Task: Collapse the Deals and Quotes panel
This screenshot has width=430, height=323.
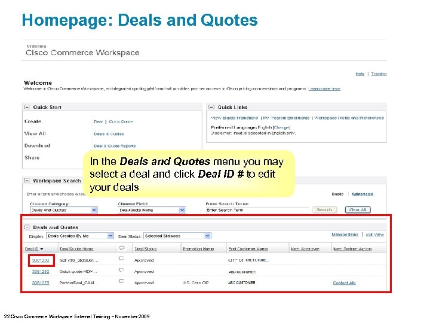Action: 27,227
